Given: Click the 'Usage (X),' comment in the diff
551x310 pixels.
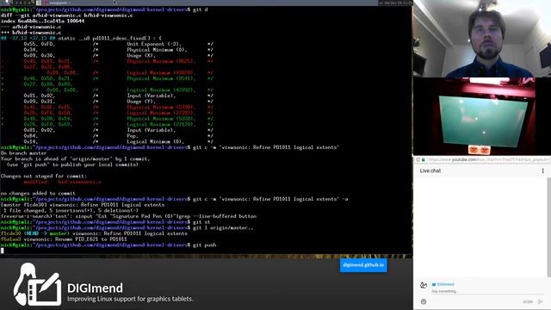Looking at the screenshot, I should [141, 55].
